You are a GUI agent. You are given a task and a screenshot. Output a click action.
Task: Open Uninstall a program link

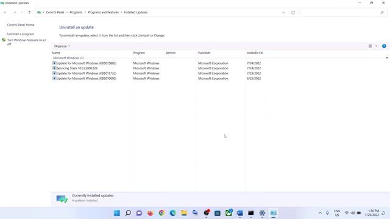[x=20, y=34]
